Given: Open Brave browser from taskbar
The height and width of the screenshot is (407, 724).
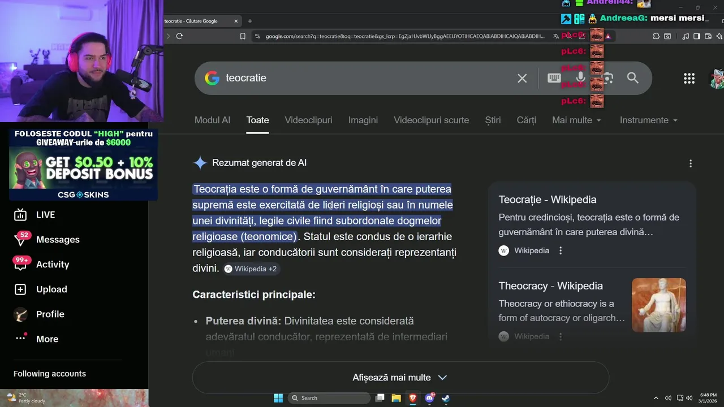Looking at the screenshot, I should click(x=413, y=398).
